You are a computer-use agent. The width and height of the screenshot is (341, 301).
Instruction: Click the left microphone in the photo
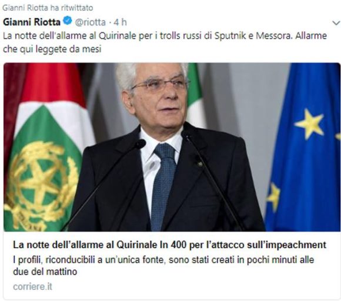[x=140, y=144]
